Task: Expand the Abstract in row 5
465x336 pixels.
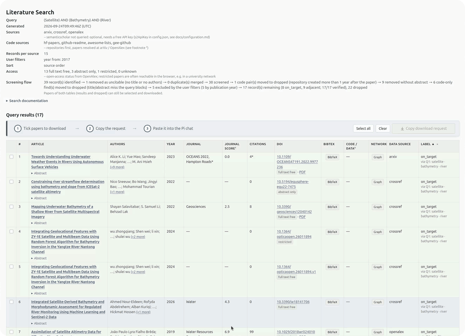Action: 39,293
